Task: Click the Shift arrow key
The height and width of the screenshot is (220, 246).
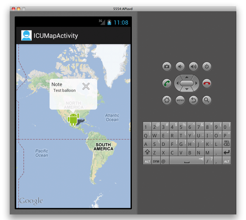Action: [147, 152]
